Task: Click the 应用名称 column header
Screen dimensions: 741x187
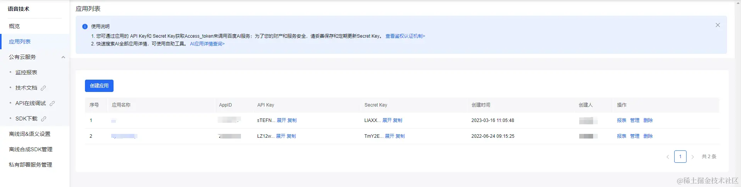Action: pyautogui.click(x=121, y=105)
